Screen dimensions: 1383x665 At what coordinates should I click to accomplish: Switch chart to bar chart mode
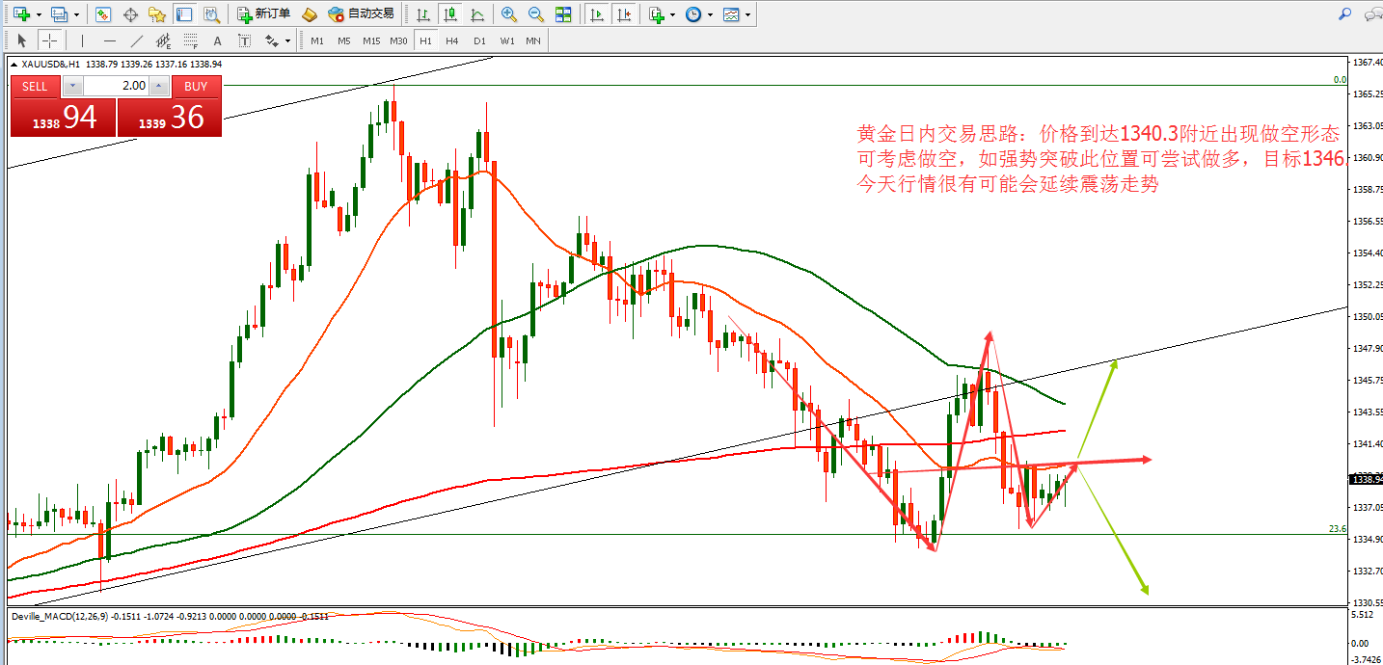click(x=422, y=14)
